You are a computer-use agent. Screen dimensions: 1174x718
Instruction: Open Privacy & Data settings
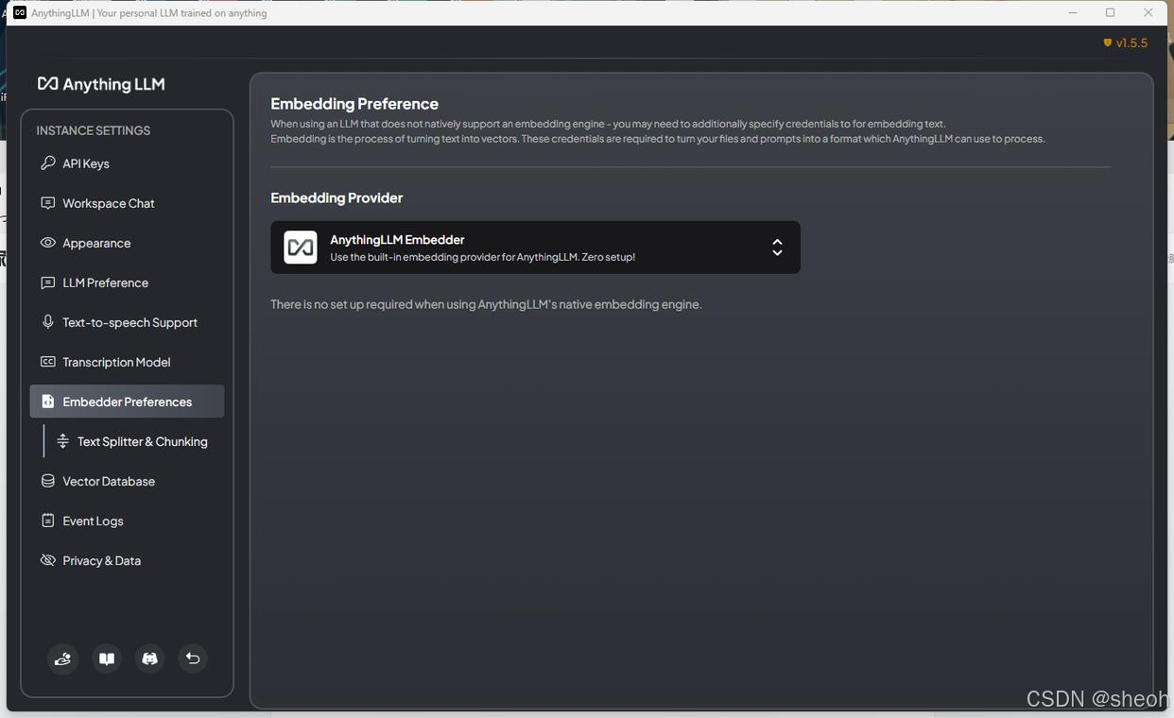click(x=127, y=560)
